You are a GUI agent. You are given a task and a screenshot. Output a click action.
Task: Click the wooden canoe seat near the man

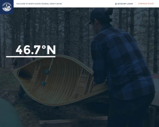83,83
